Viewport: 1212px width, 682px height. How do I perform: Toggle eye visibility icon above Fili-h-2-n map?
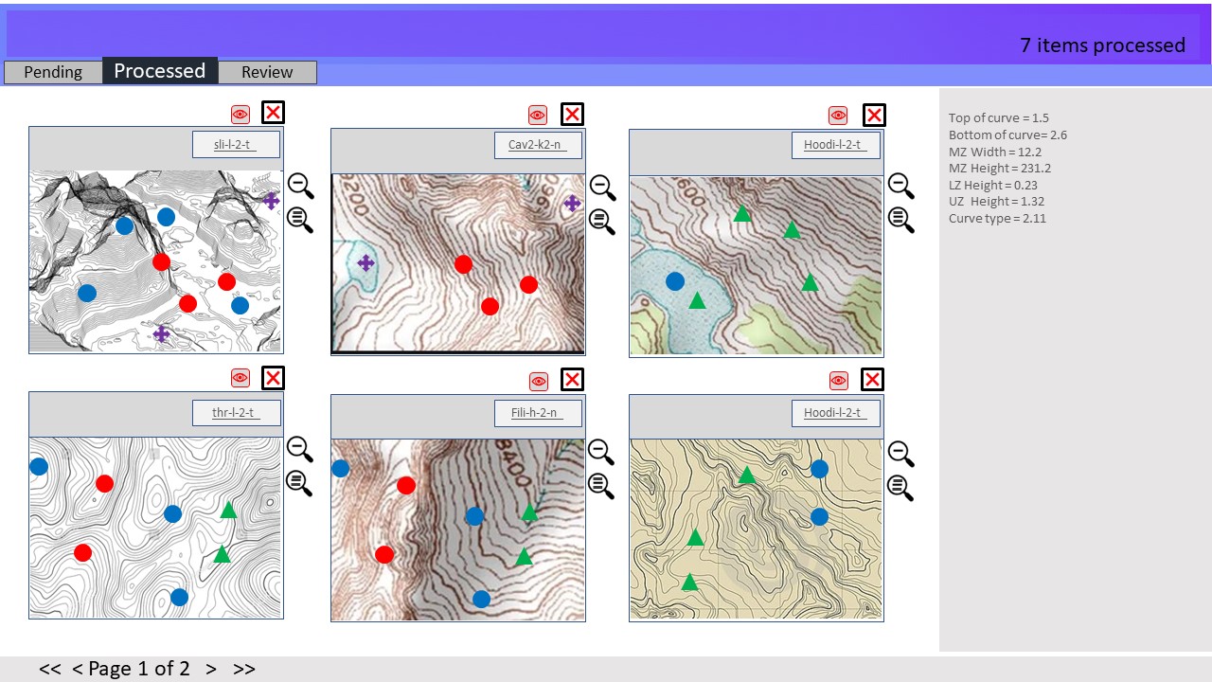pyautogui.click(x=539, y=382)
